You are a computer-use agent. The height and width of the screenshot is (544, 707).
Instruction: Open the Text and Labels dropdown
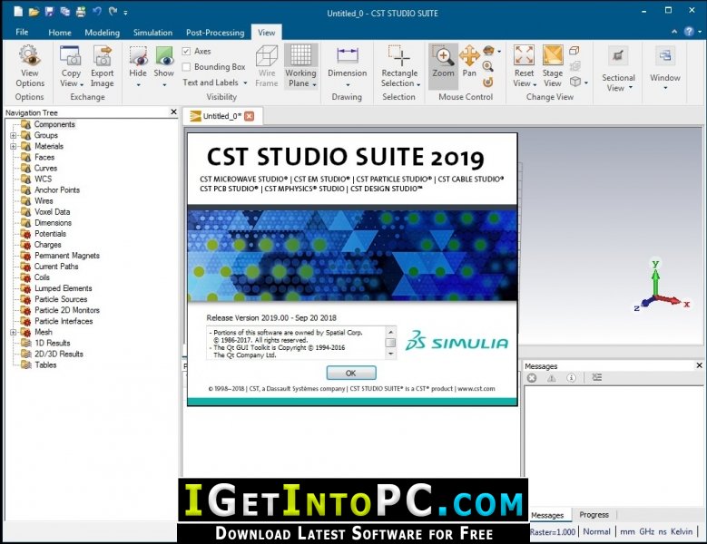(215, 83)
